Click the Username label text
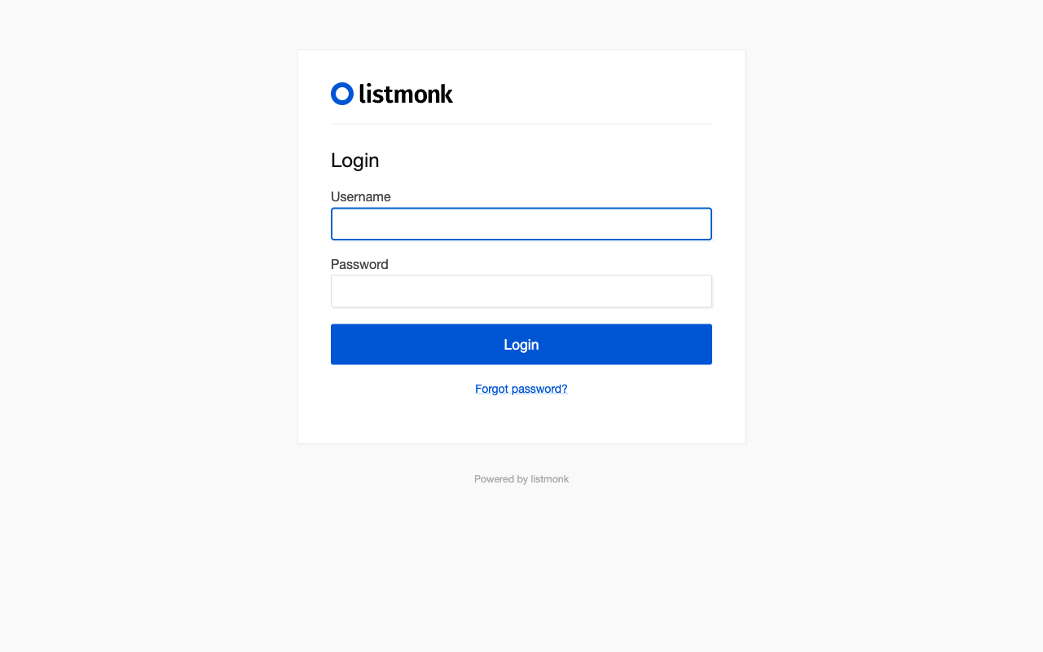The width and height of the screenshot is (1043, 652). [x=361, y=196]
